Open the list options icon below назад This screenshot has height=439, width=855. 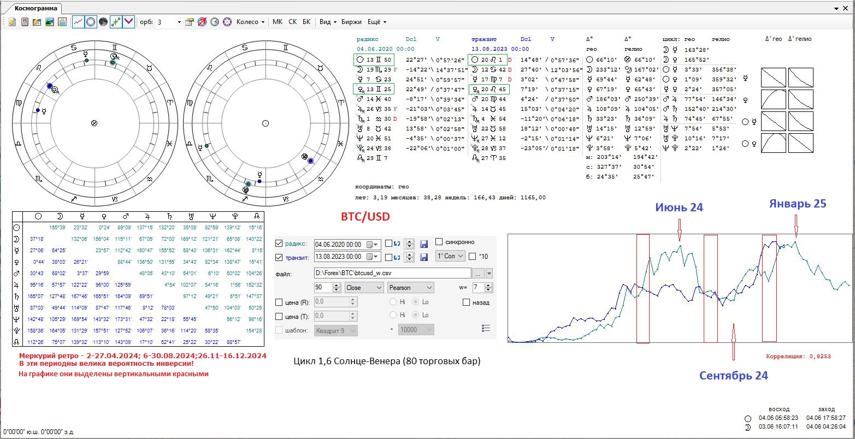[x=486, y=328]
